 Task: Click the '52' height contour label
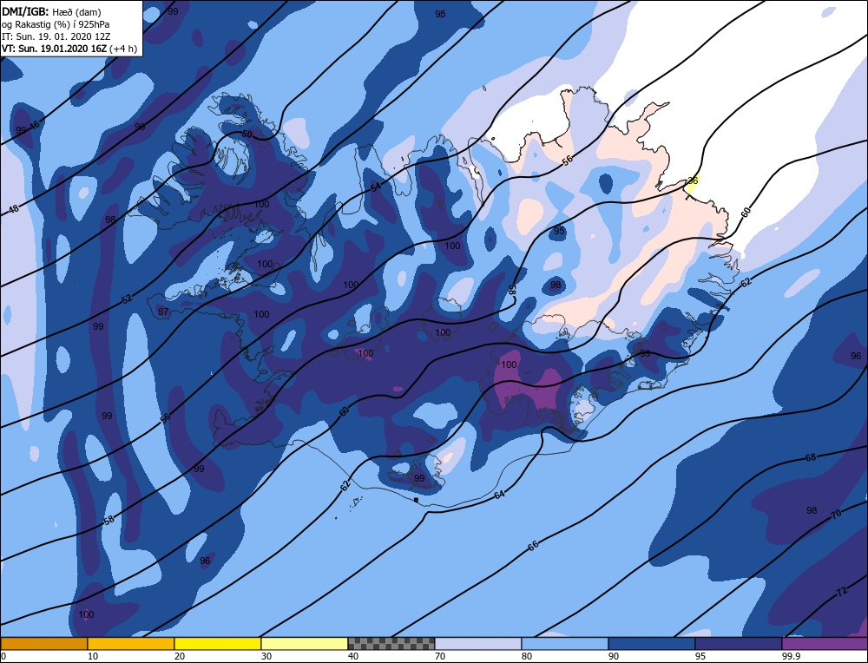pyautogui.click(x=128, y=299)
